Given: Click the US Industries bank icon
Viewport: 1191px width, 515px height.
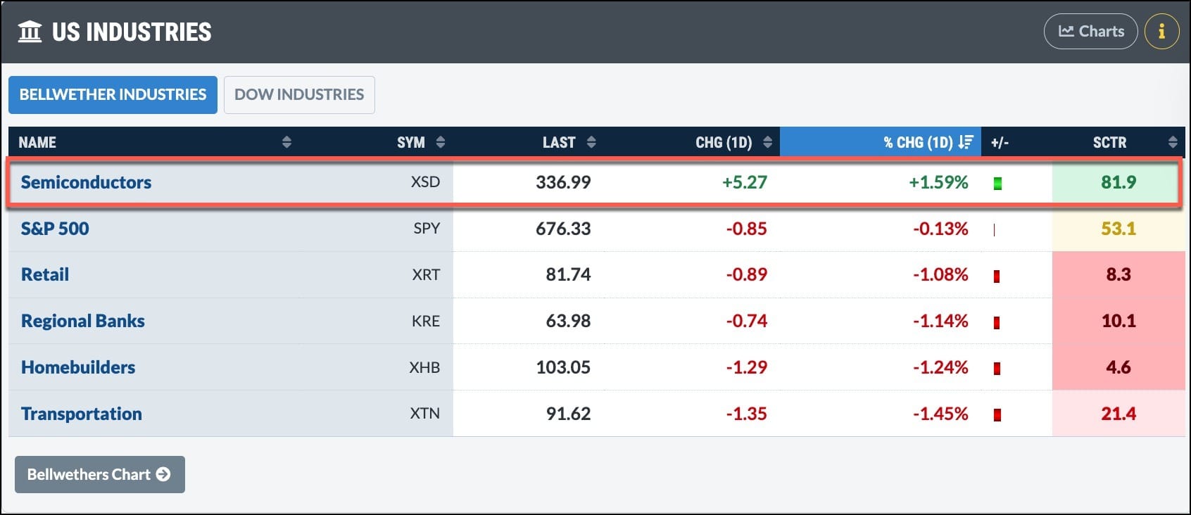Looking at the screenshot, I should pos(30,32).
